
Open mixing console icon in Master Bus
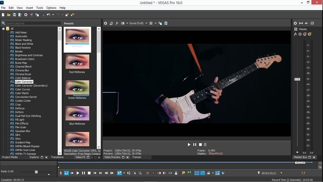[x=312, y=23]
